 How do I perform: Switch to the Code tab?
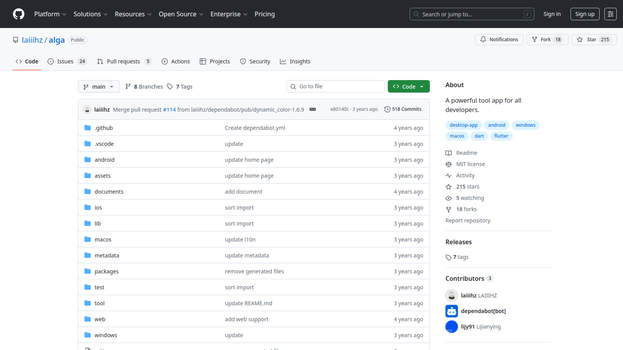(x=27, y=62)
